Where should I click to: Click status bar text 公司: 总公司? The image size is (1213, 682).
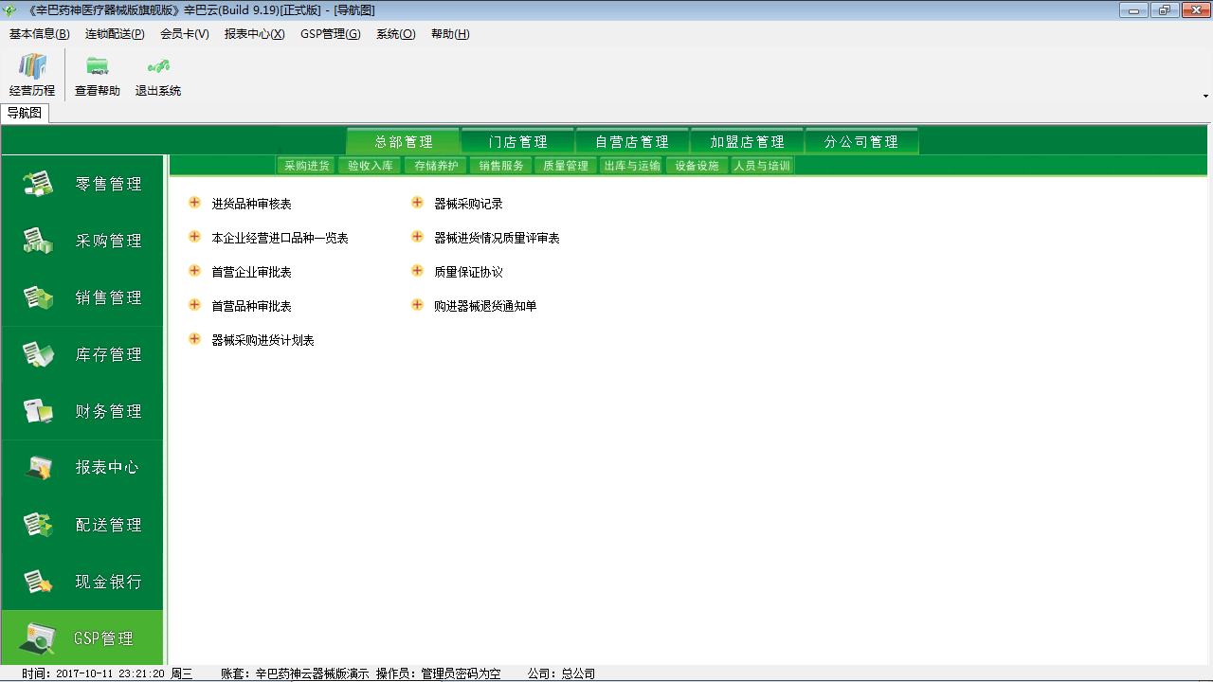561,673
